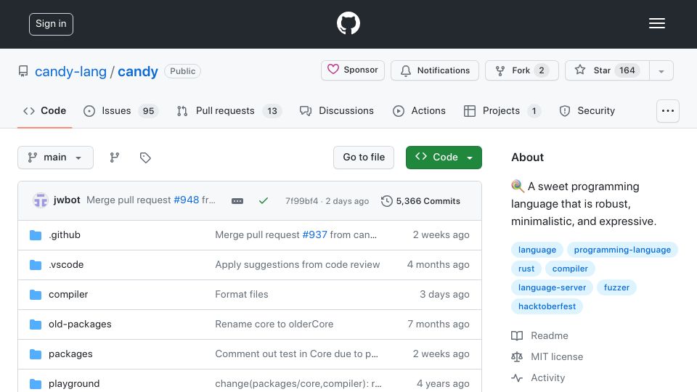Viewport: 697px width, 392px height.
Task: Open commit 7f99bf4
Action: pyautogui.click(x=301, y=201)
